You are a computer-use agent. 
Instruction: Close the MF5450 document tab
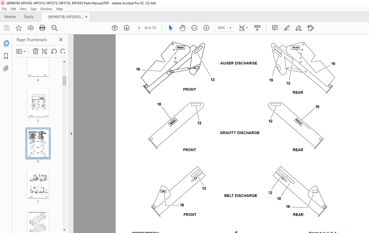[86, 17]
